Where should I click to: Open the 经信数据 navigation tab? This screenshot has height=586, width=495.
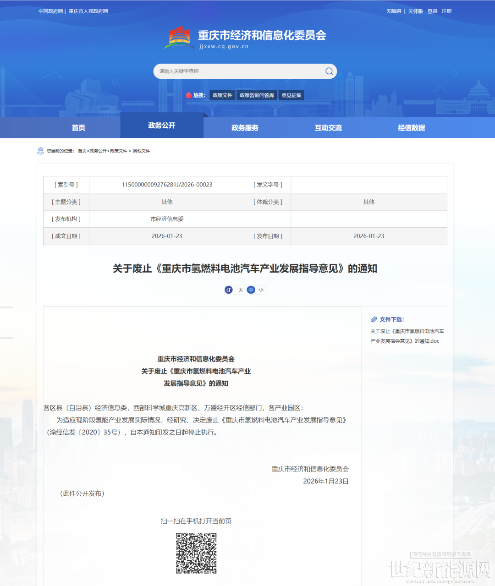411,128
